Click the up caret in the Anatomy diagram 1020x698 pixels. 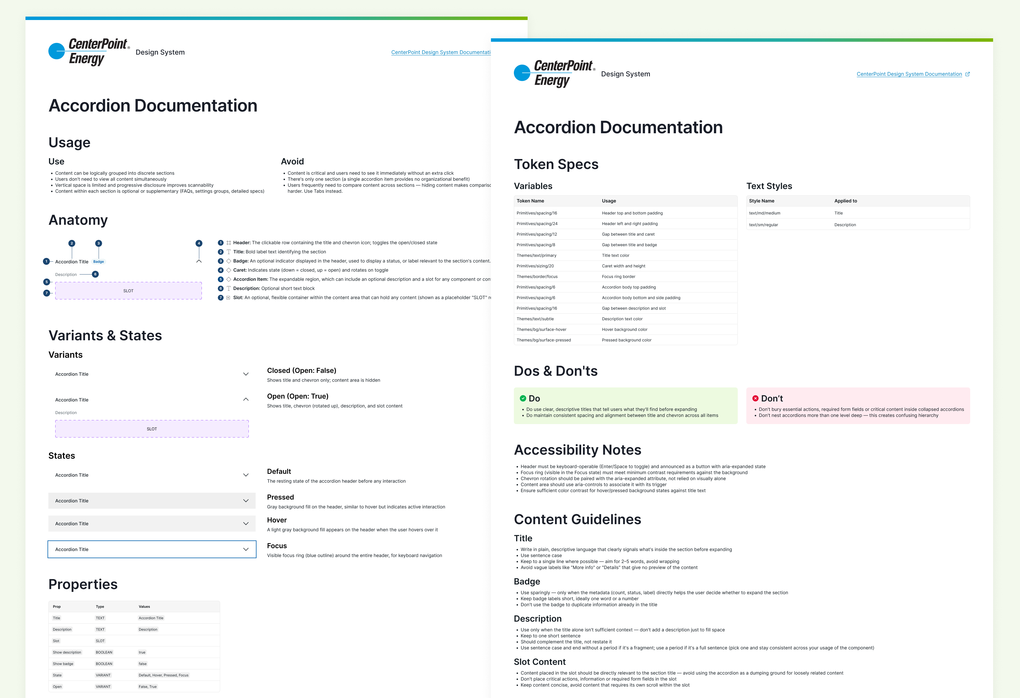point(199,261)
